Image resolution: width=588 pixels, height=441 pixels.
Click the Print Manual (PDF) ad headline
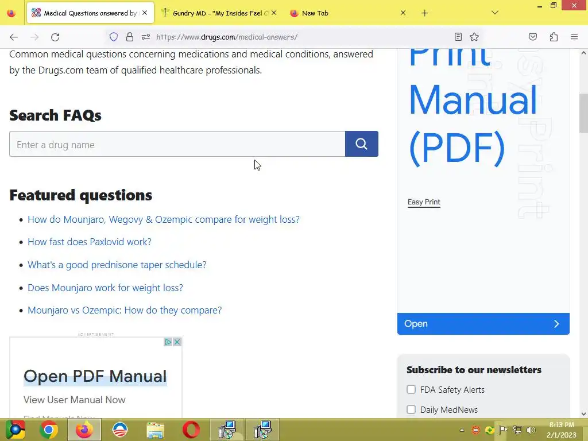473,109
